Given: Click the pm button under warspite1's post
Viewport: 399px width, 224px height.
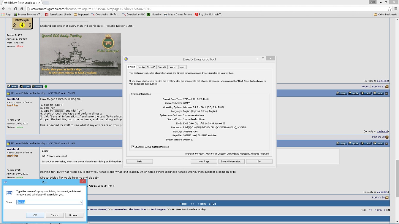Looking at the screenshot, I should 25,87.
